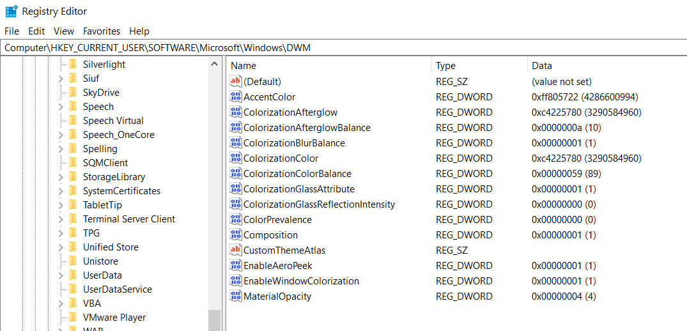Screen dimensions: 687x331
Task: Click the AccentColor DWORD value icon
Action: pos(236,97)
